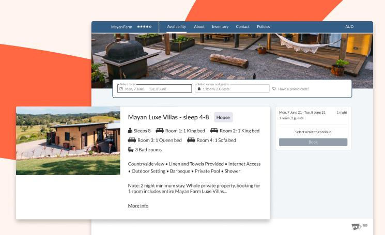385x235 pixels.
Task: Go to the Inventory tab
Action: coord(220,27)
